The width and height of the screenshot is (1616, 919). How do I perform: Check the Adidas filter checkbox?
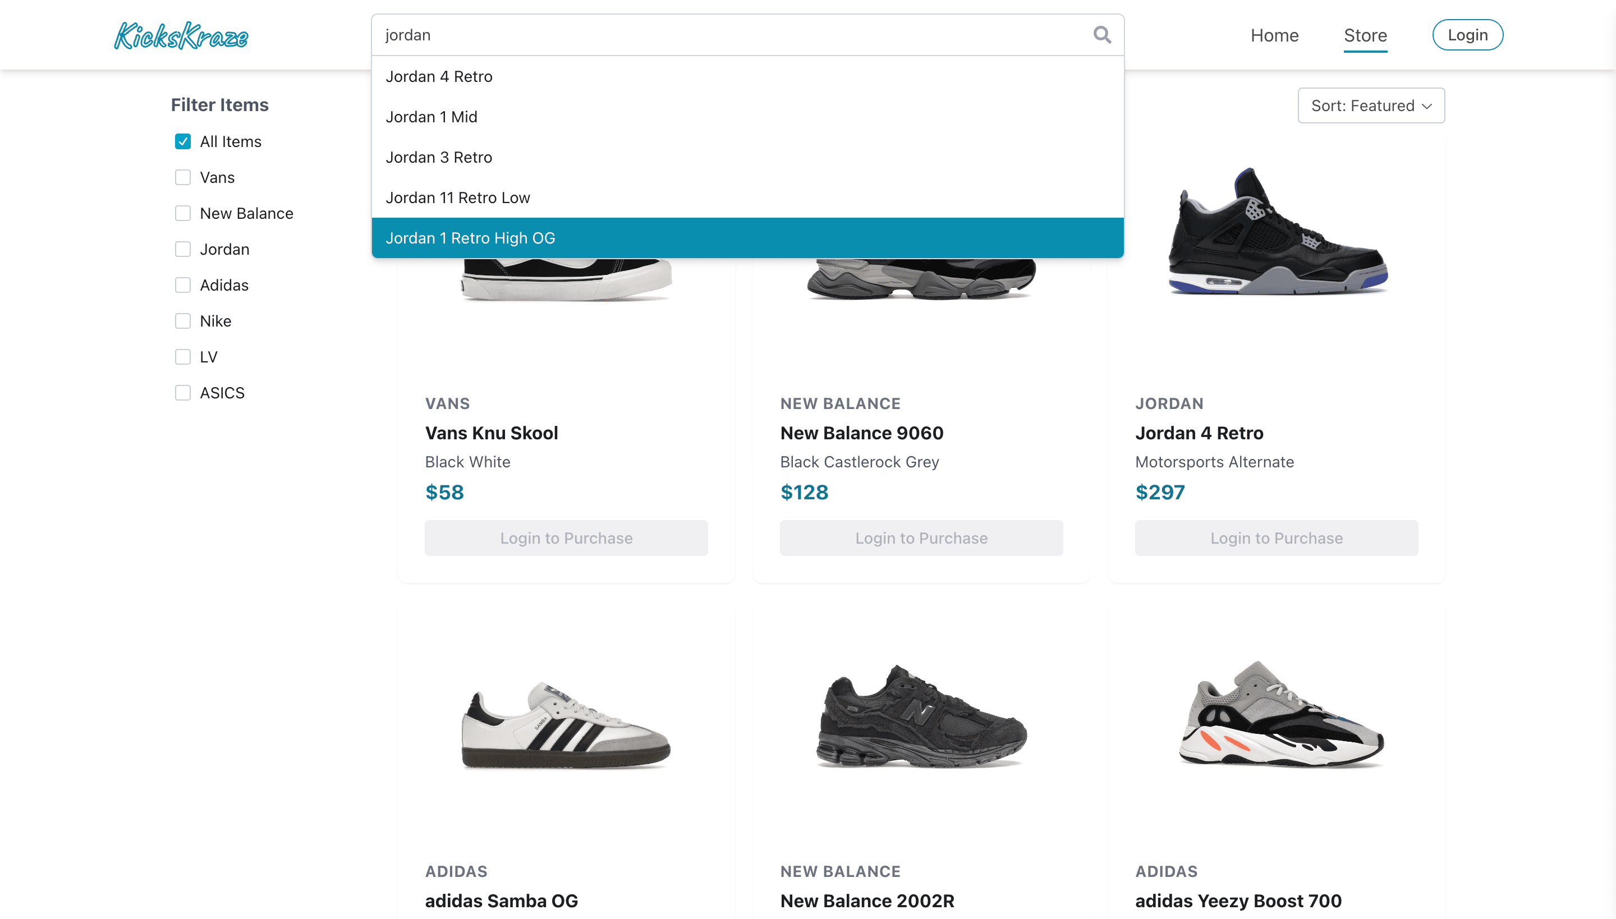click(x=182, y=284)
